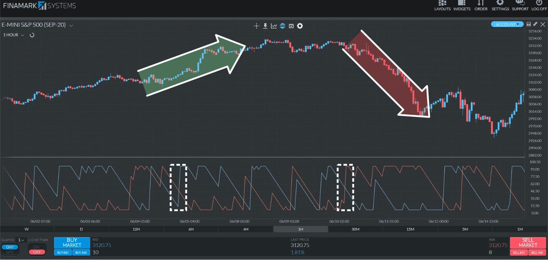The image size is (548, 260).
Task: Open the WIDGETS menu in the top bar
Action: click(x=462, y=6)
